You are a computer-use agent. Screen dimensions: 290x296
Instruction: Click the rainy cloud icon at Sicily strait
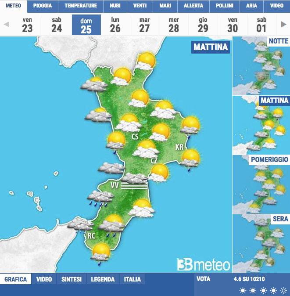(81, 225)
